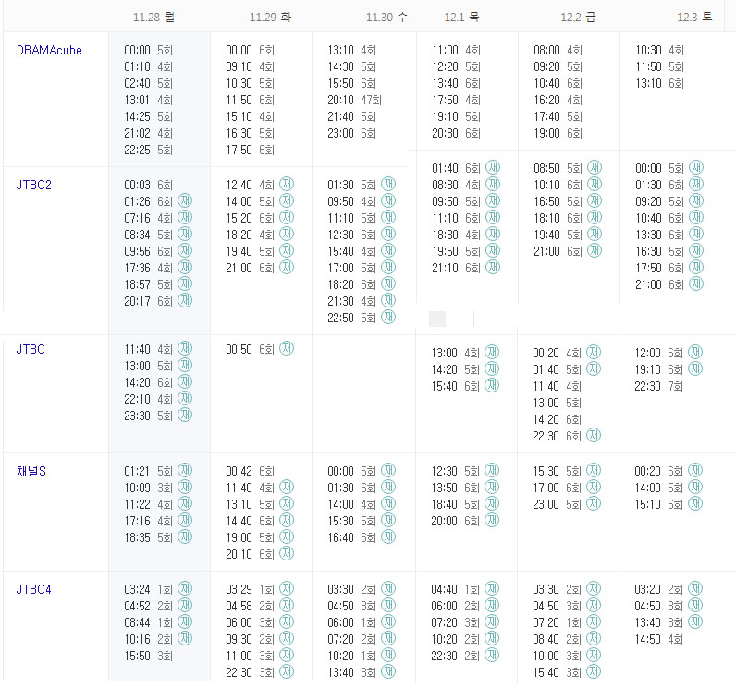Click rerun icon for JTBC2 11.29 12:40 4회
The height and width of the screenshot is (687, 736).
[x=287, y=184]
